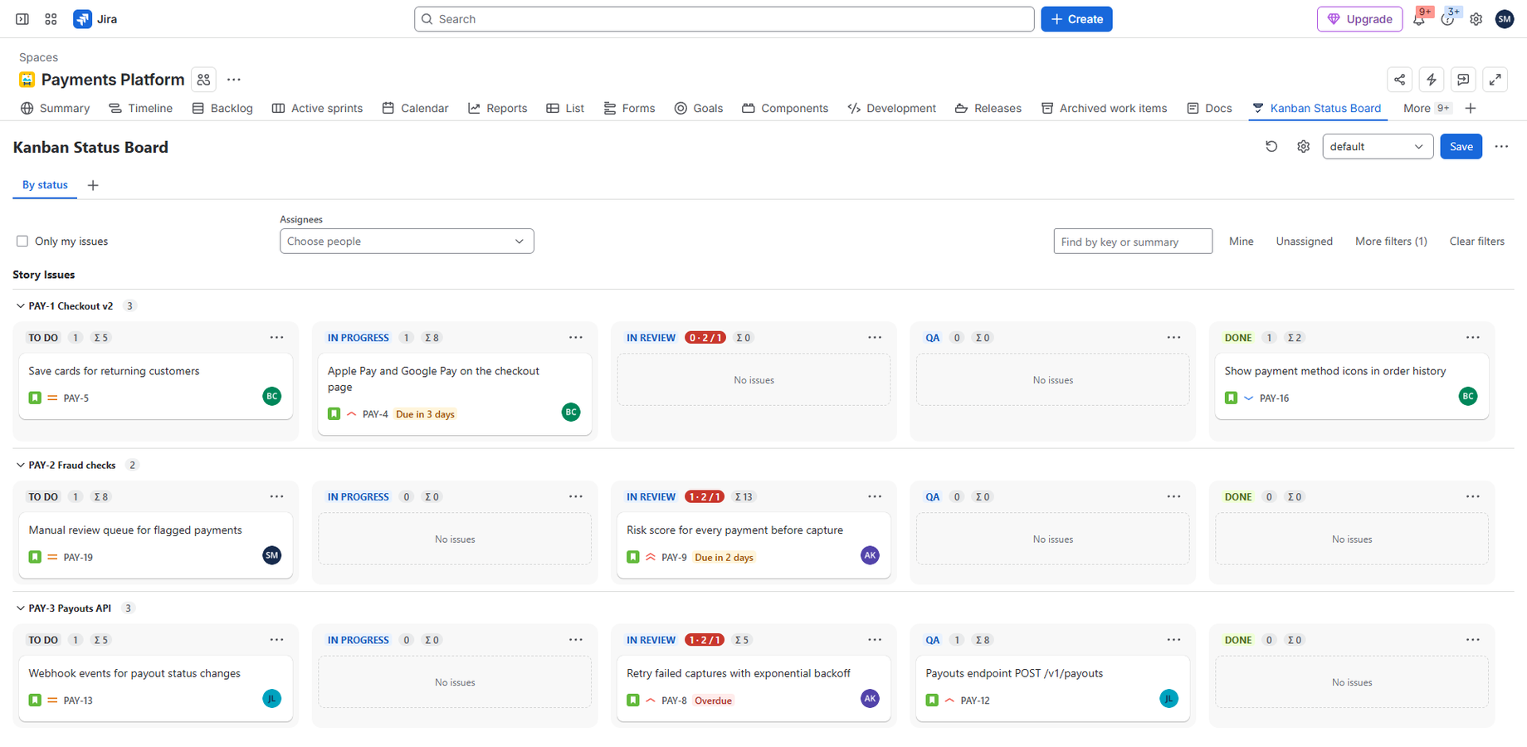Open card Risk score for every payment
The width and height of the screenshot is (1527, 747).
click(x=754, y=545)
